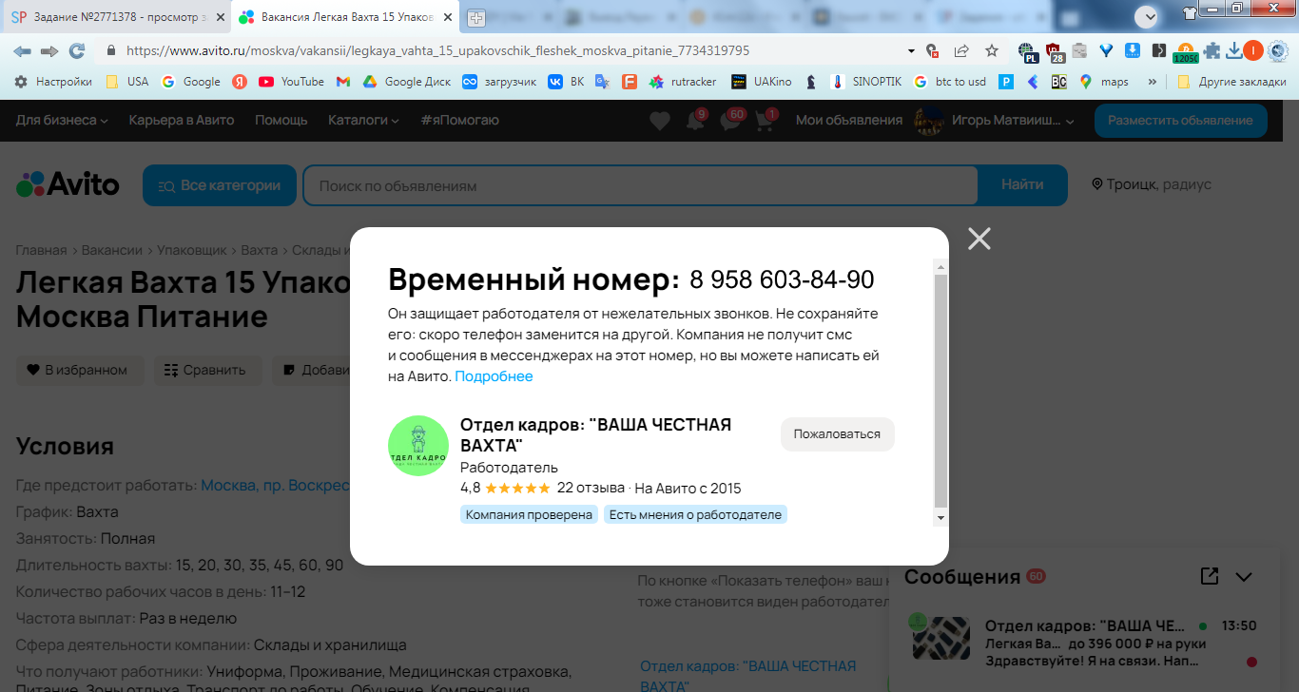This screenshot has height=692, width=1299.
Task: Click the blocked location icon in the address bar
Action: (933, 51)
